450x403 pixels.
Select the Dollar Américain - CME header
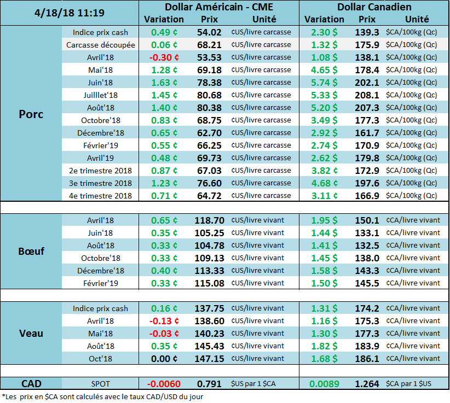(218, 7)
